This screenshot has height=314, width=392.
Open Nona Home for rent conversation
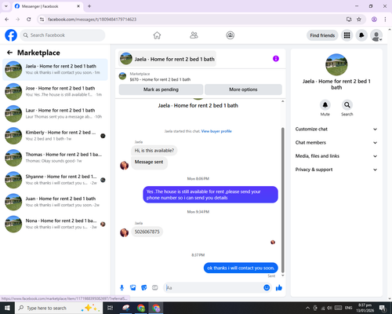pyautogui.click(x=55, y=224)
